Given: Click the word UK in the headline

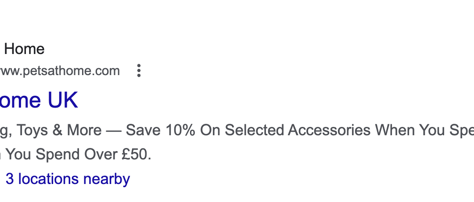Looking at the screenshot, I should coord(63,100).
